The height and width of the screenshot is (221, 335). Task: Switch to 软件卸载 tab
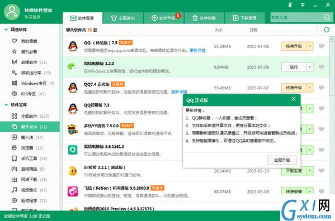tap(204, 18)
